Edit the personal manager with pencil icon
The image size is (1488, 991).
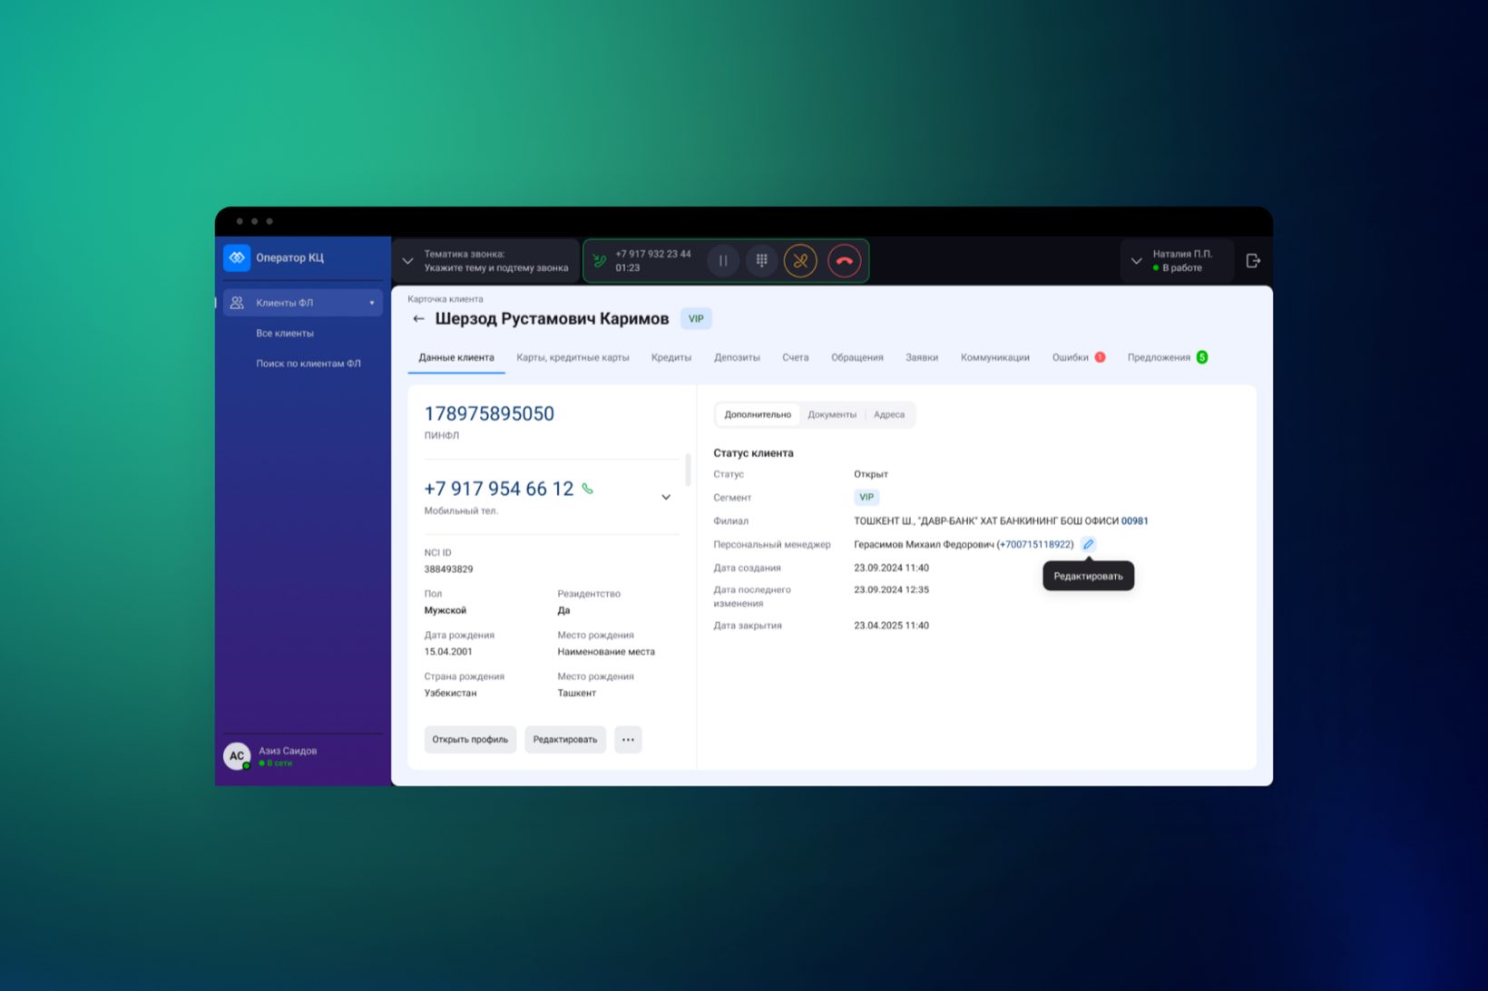tap(1089, 544)
